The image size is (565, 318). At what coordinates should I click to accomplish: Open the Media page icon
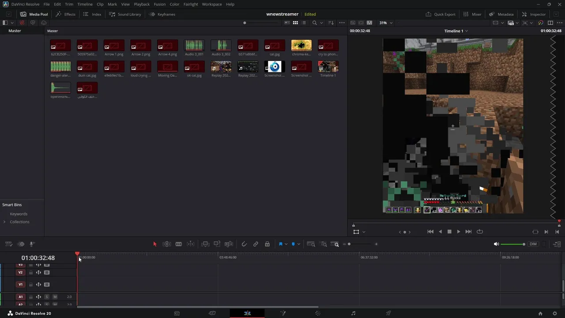coord(177,313)
